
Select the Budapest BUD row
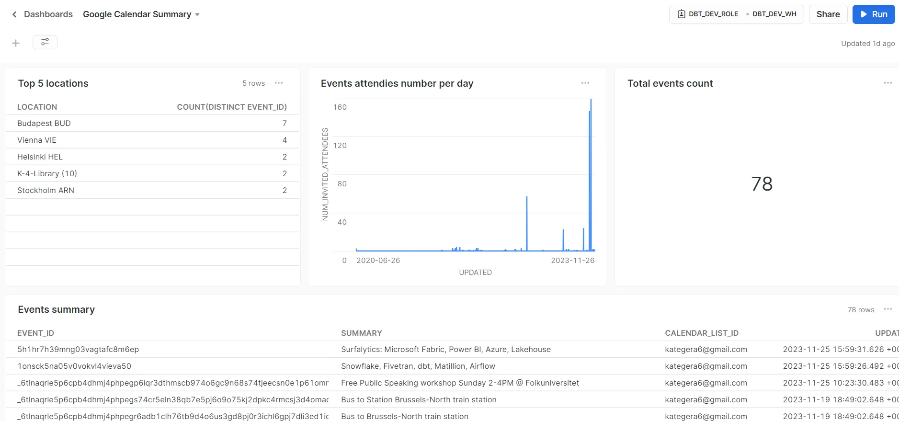click(x=152, y=123)
